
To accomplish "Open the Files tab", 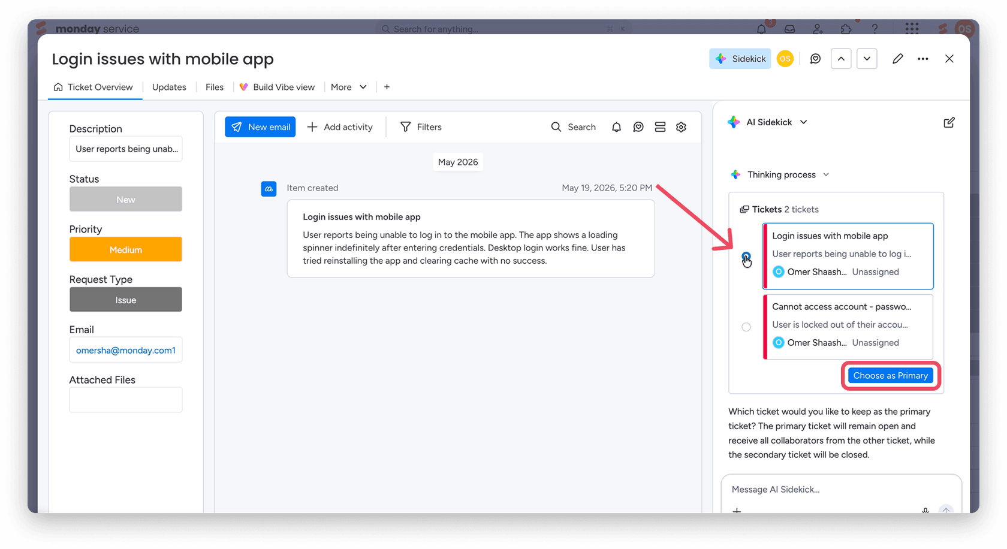I will (215, 87).
